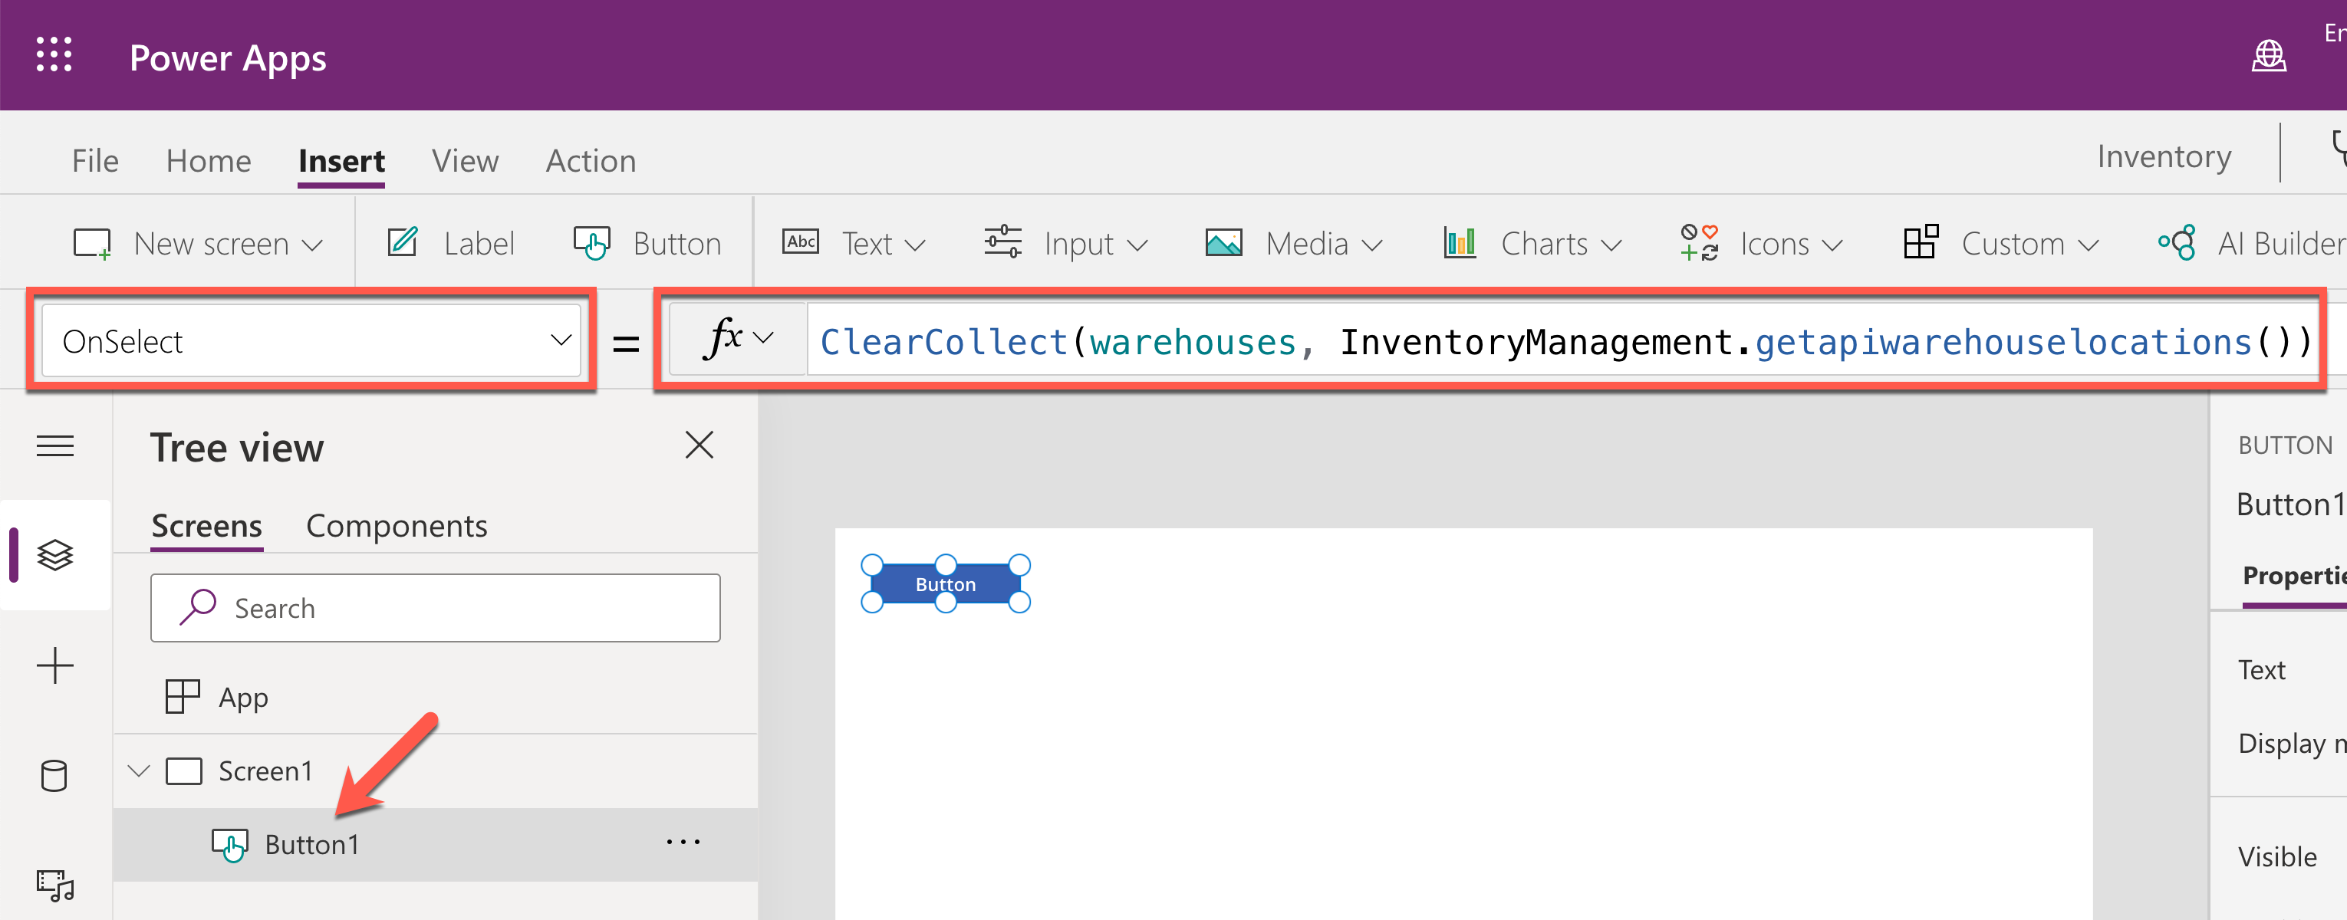Click the Inventory app name

[2164, 156]
